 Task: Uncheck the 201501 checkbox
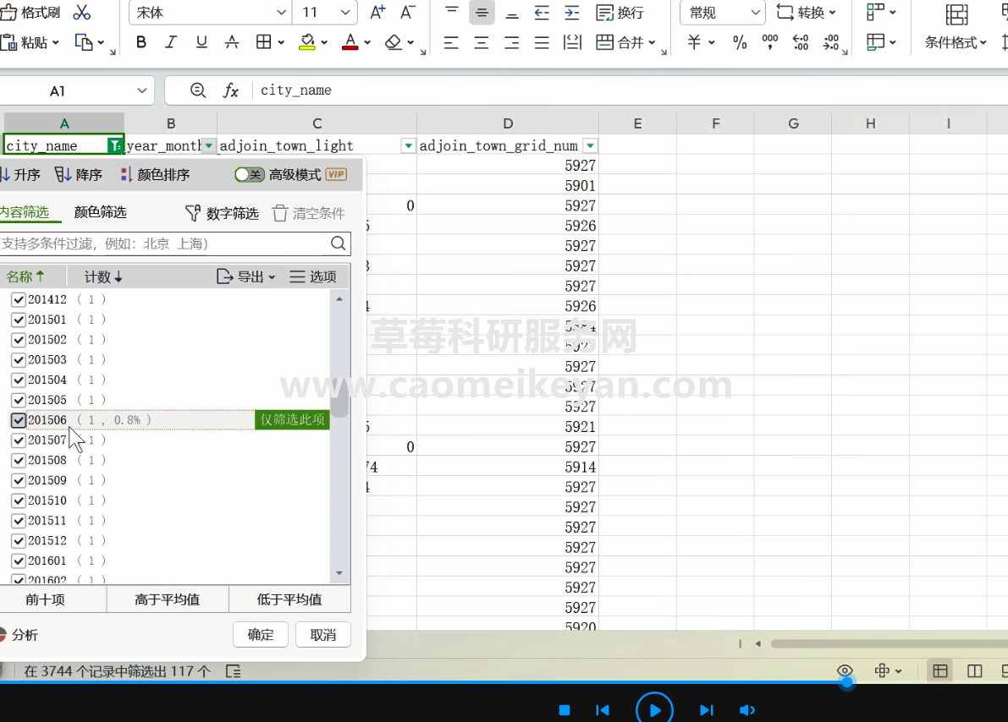tap(19, 320)
